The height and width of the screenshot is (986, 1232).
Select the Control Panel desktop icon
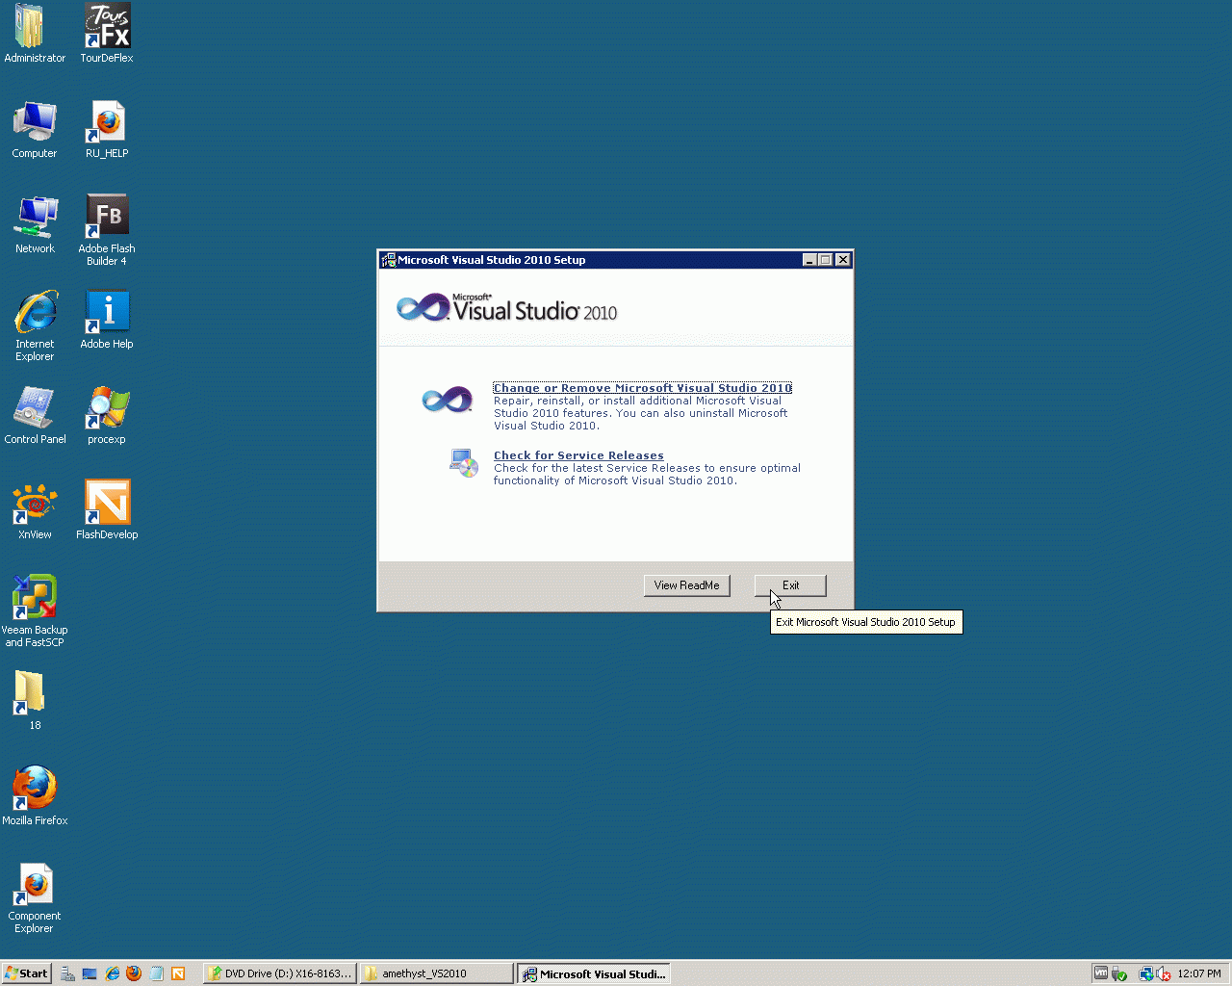(35, 415)
